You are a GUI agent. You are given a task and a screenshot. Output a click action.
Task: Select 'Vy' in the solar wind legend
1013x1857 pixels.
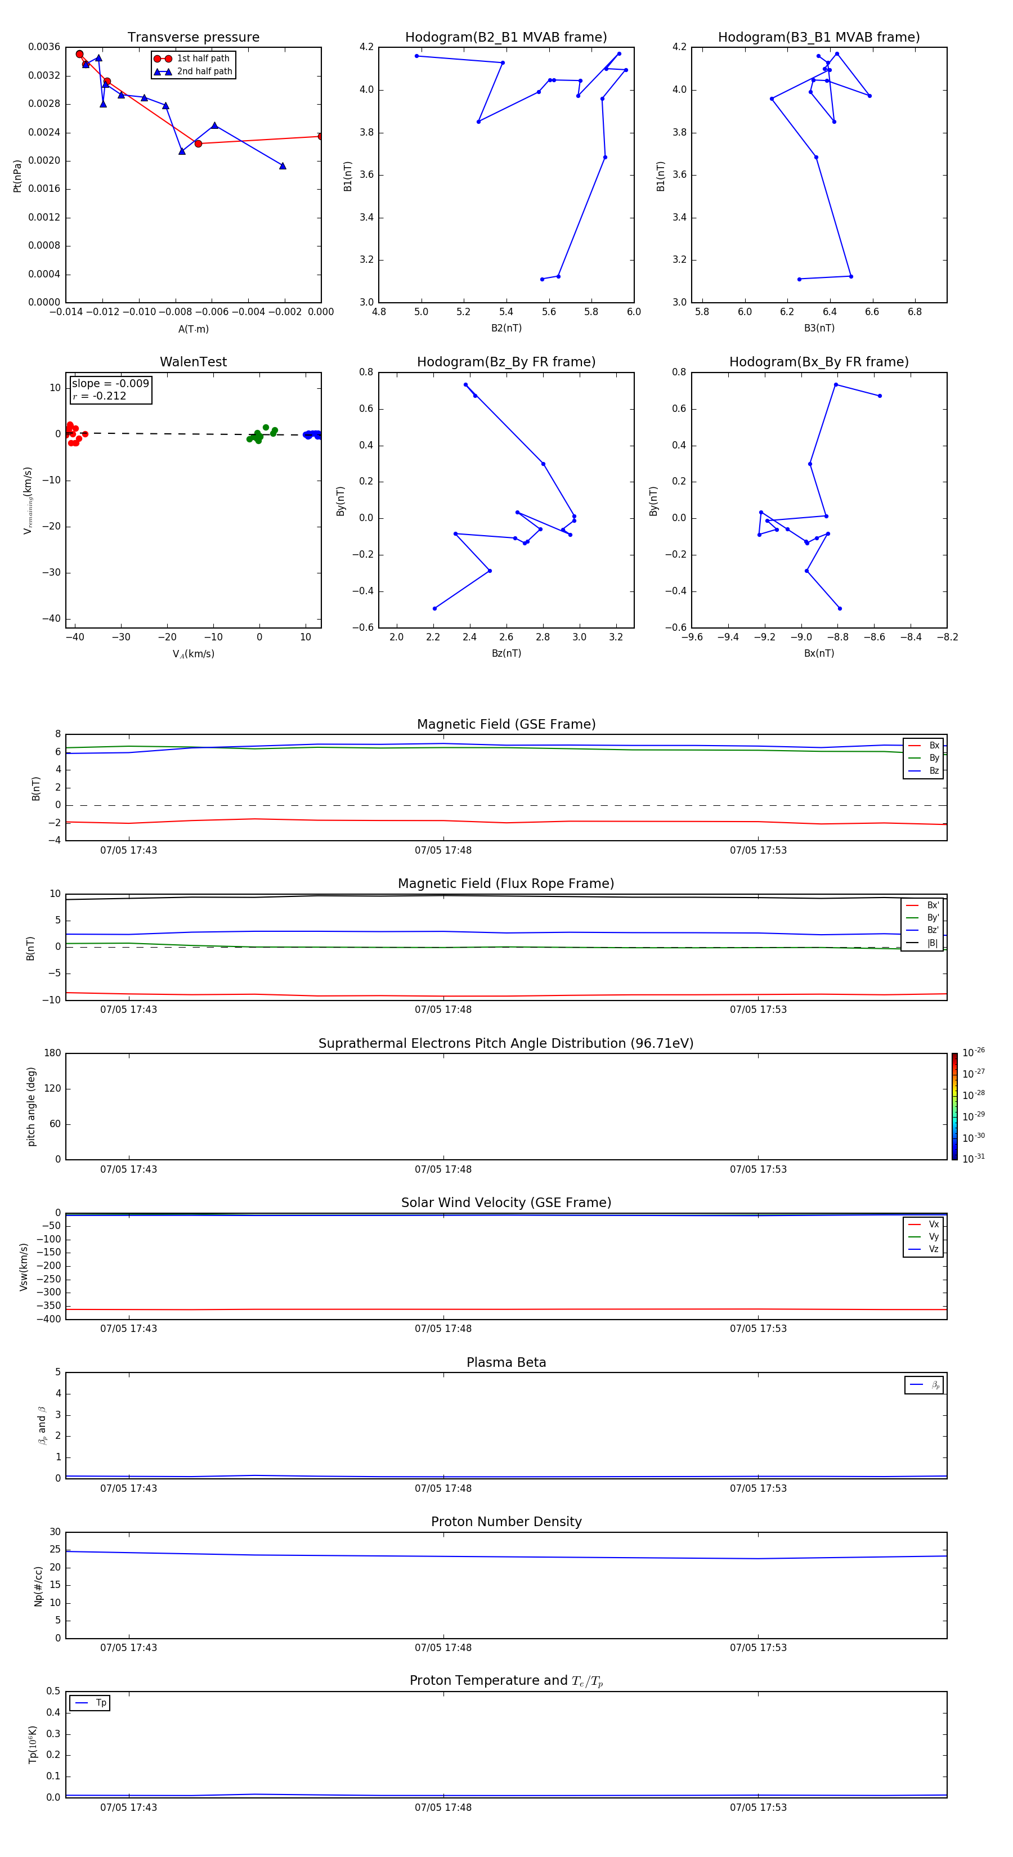tap(924, 1236)
